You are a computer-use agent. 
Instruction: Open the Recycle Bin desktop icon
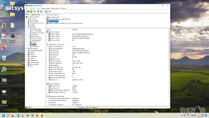[x=4, y=58]
